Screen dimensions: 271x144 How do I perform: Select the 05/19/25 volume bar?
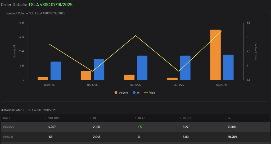172,79
